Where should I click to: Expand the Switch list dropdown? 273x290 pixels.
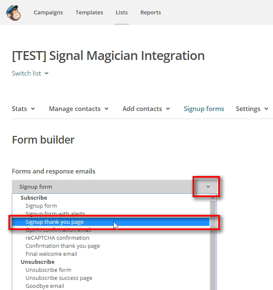pyautogui.click(x=30, y=73)
